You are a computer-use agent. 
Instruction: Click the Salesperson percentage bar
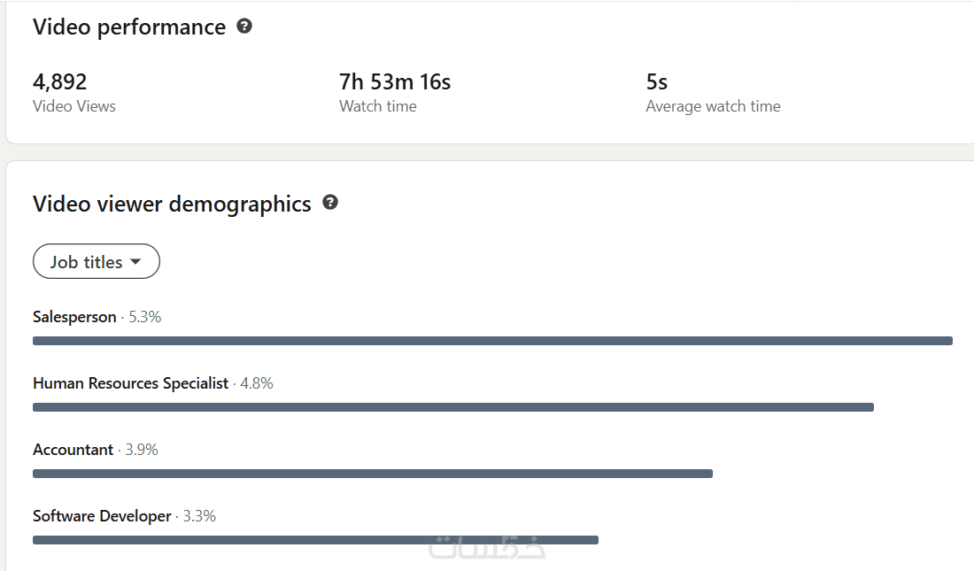[x=492, y=341]
